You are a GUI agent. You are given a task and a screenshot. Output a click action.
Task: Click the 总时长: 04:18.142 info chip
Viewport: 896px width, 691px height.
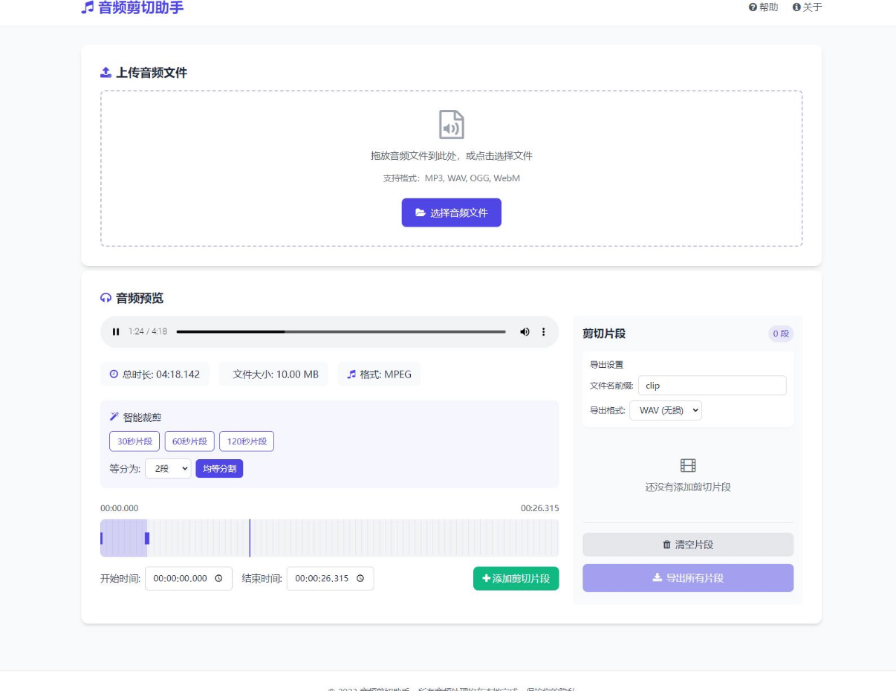(155, 374)
